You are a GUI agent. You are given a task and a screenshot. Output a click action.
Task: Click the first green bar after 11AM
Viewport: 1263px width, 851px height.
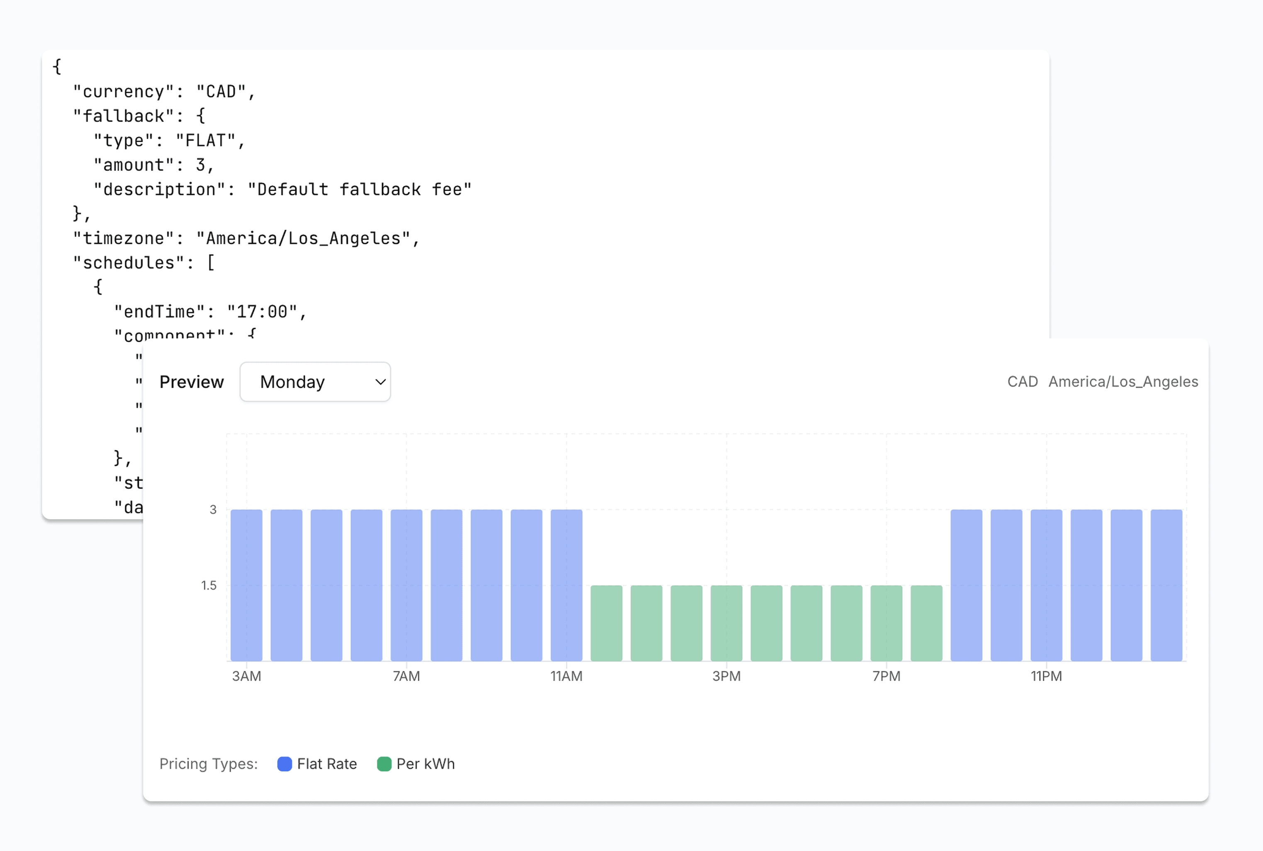coord(607,623)
